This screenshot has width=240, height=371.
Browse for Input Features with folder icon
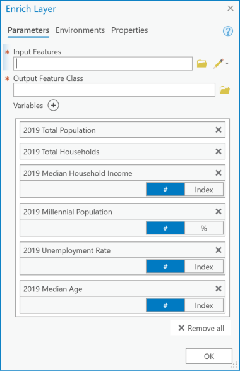pos(202,63)
